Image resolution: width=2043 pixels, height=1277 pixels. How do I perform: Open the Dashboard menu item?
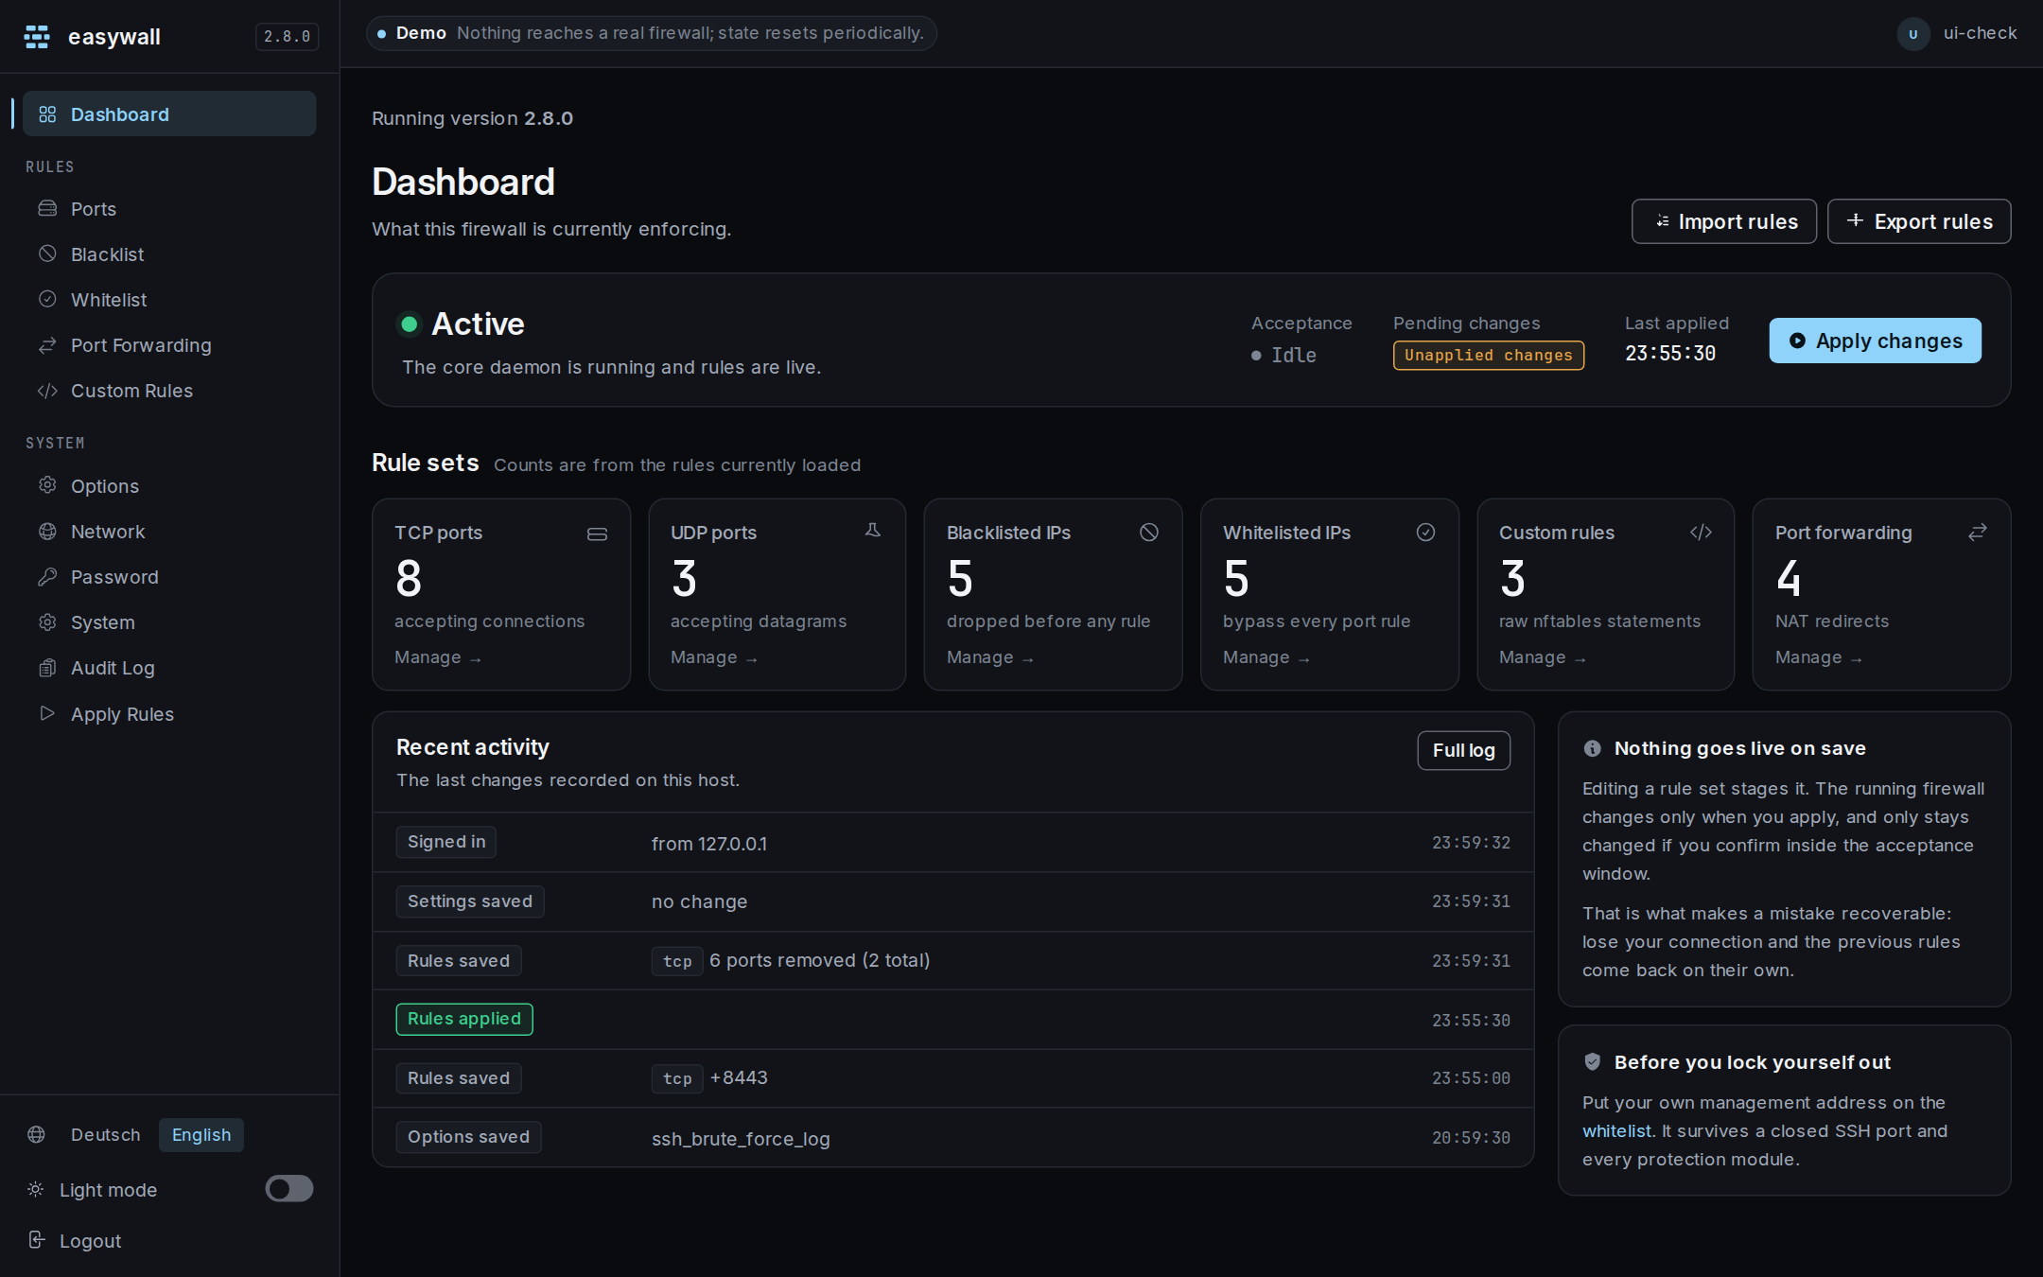[x=169, y=114]
